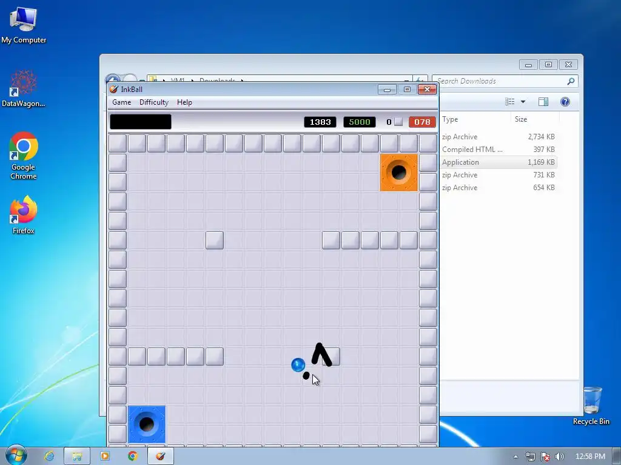The width and height of the screenshot is (621, 465).
Task: Click the InkBall title bar icon
Action: [x=113, y=89]
